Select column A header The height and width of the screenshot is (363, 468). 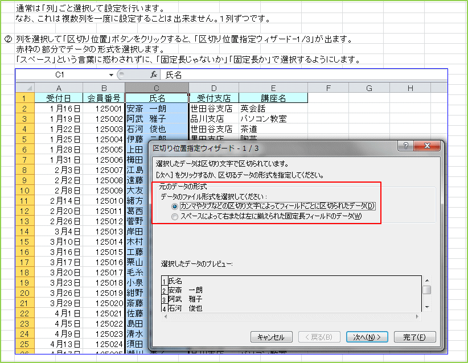(59, 88)
